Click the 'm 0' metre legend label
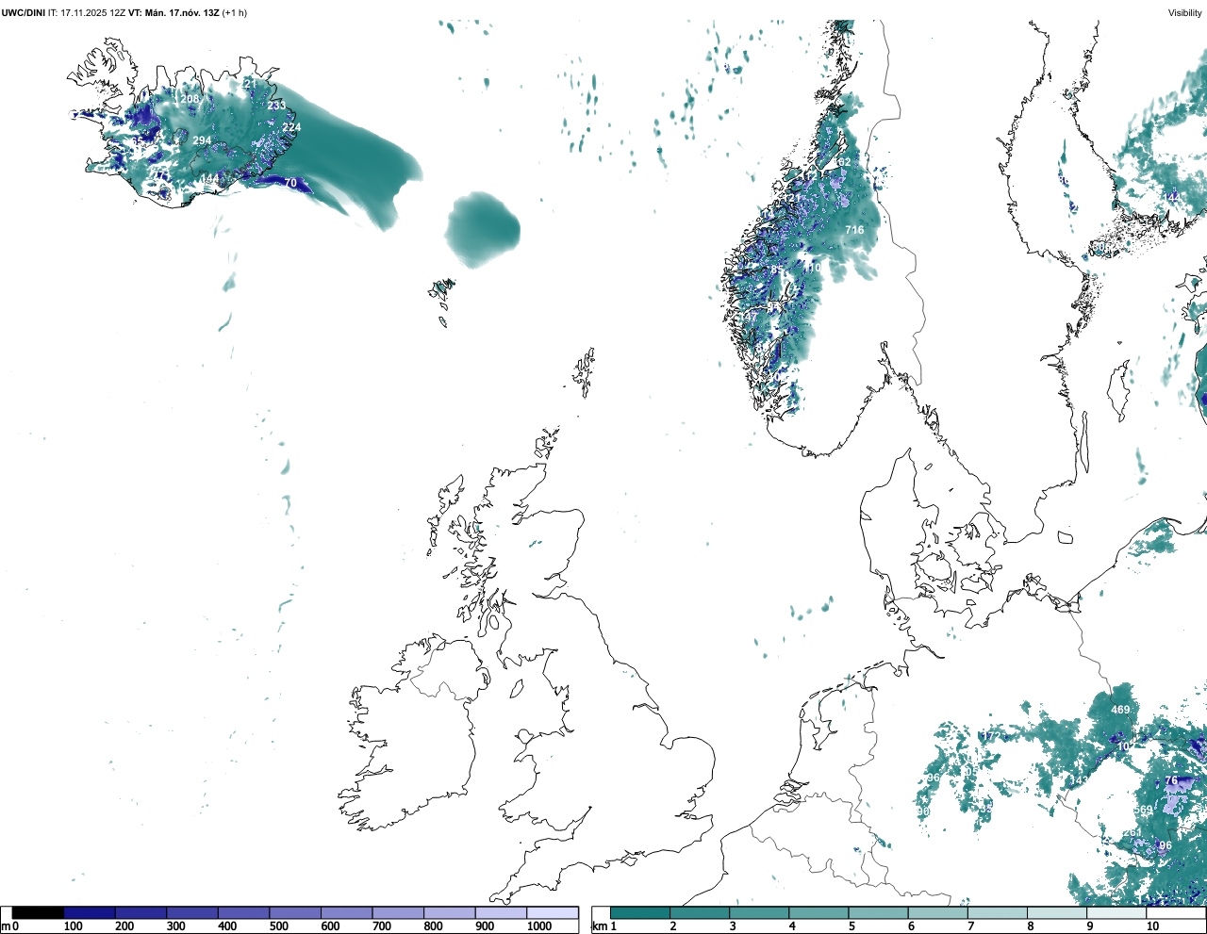 [x=10, y=926]
